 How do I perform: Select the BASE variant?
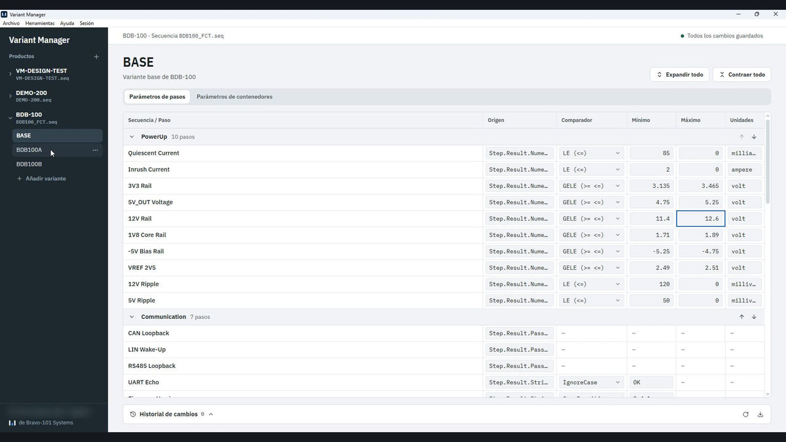pyautogui.click(x=58, y=136)
